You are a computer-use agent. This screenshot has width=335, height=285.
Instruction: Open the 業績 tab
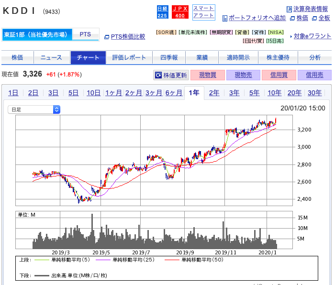(x=202, y=57)
